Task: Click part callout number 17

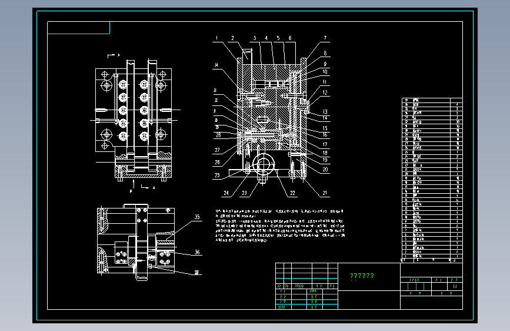Action: pos(325,144)
